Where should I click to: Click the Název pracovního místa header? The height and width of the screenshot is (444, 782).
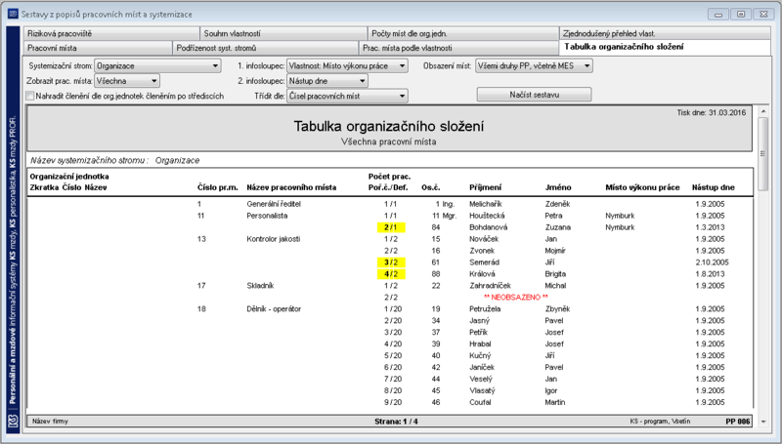coord(291,187)
